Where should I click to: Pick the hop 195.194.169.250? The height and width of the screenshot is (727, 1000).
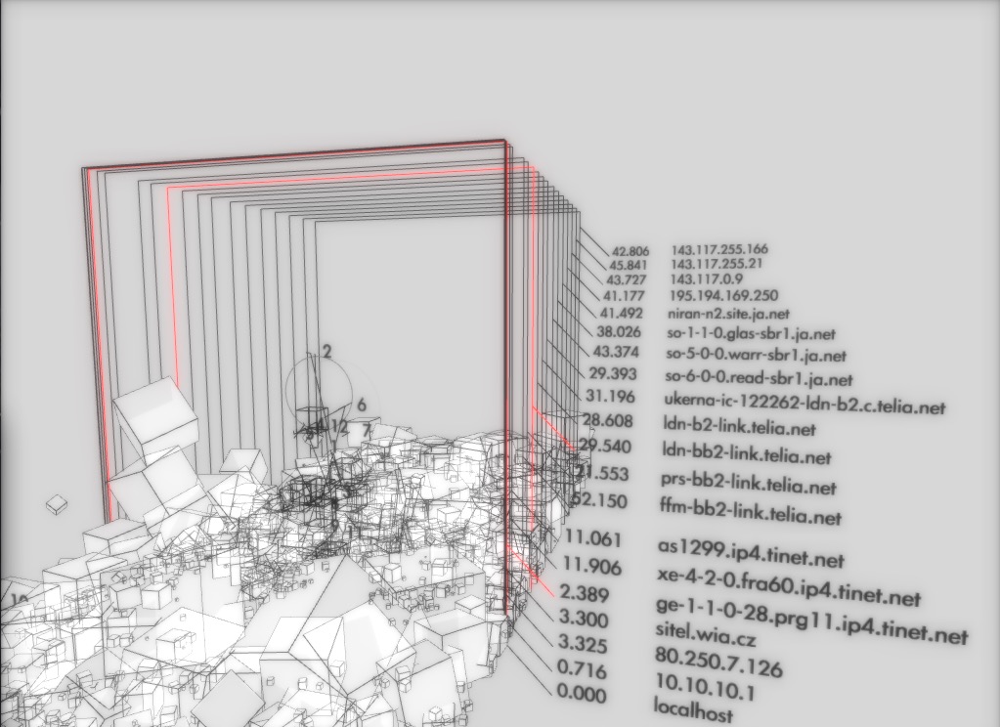coord(724,296)
